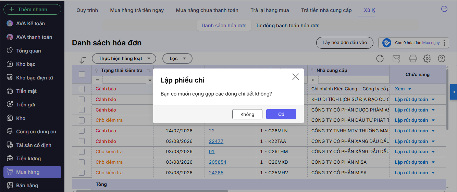Click the Có button in the dialog
Image resolution: width=457 pixels, height=192 pixels.
tap(281, 114)
